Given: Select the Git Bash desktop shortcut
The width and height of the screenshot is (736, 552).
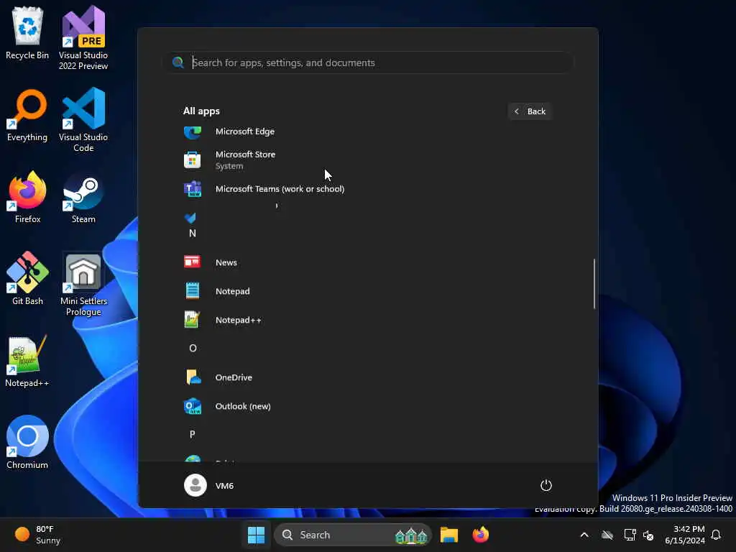Looking at the screenshot, I should pyautogui.click(x=27, y=279).
